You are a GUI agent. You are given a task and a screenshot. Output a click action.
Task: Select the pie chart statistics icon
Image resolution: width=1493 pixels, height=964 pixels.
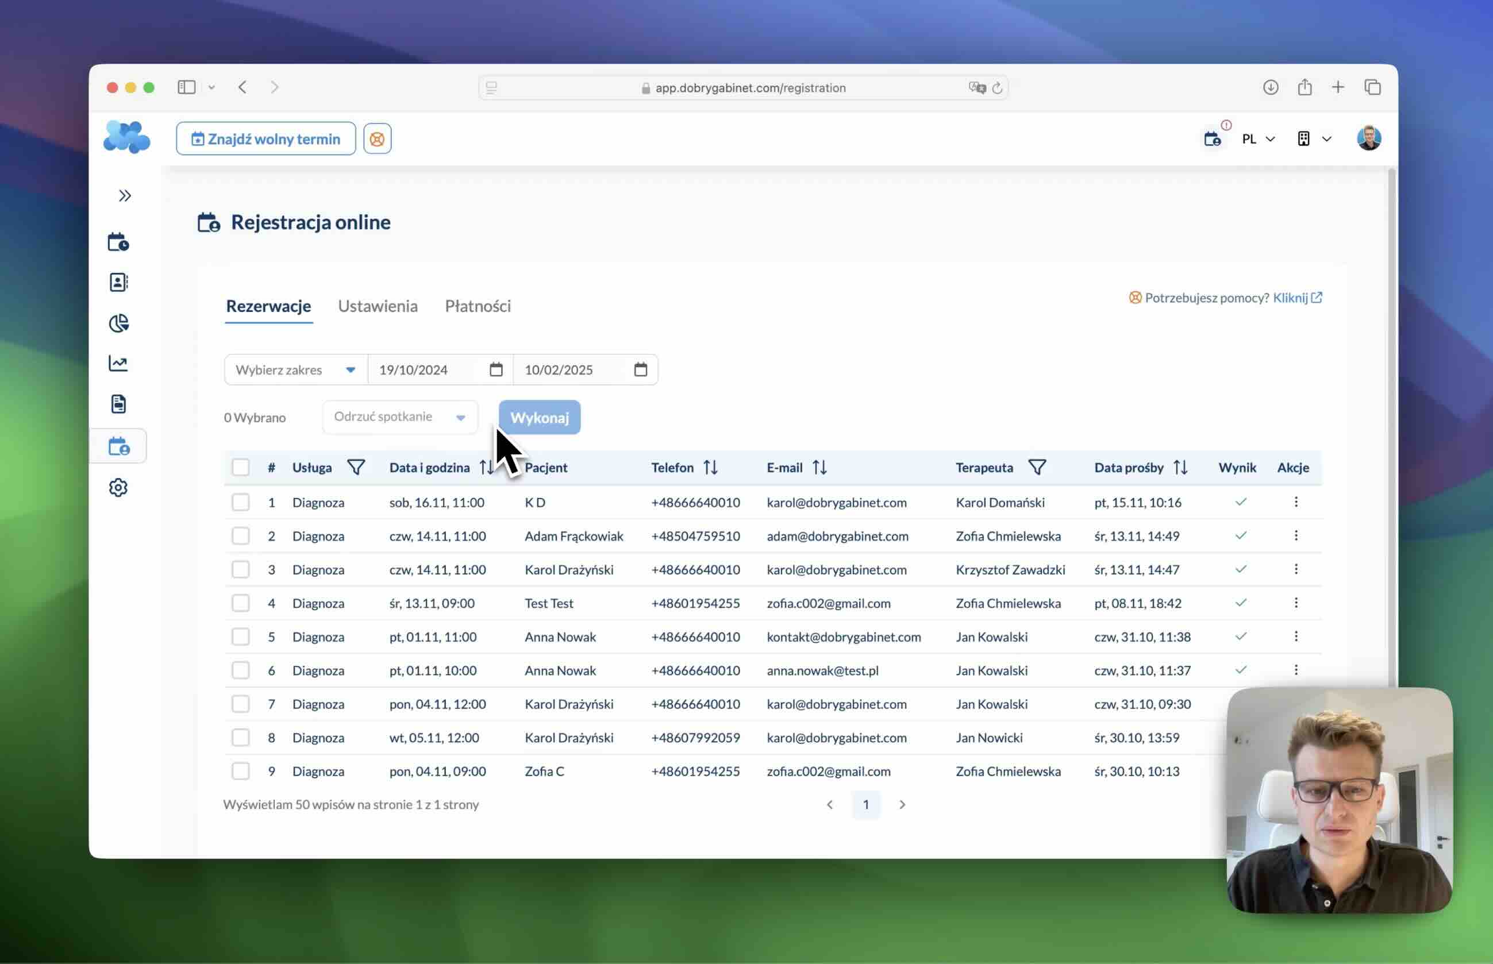pyautogui.click(x=118, y=323)
